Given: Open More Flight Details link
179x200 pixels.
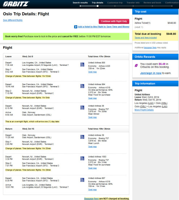Looking at the screenshot, I should [x=144, y=110].
